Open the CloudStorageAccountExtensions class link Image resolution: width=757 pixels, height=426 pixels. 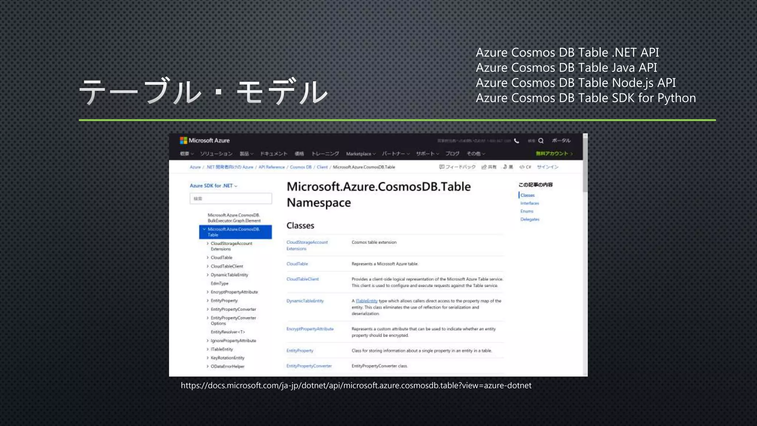(x=307, y=246)
